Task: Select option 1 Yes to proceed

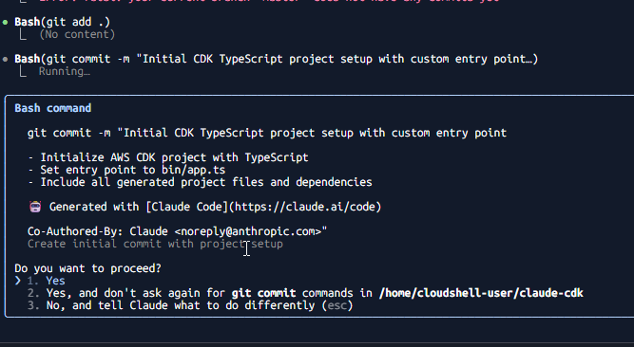Action: [x=46, y=281]
